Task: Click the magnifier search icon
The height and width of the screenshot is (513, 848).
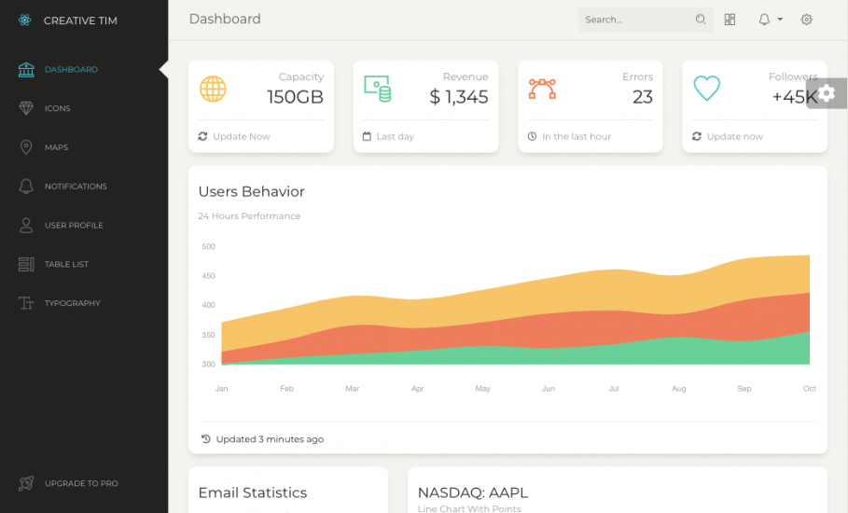Action: [701, 20]
